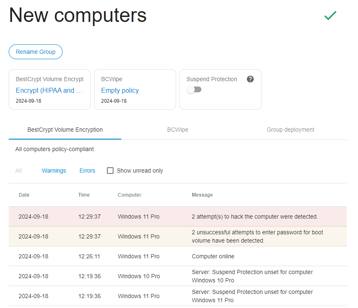Switch to the BCWipe tab
This screenshot has height=308, width=358.
178,130
